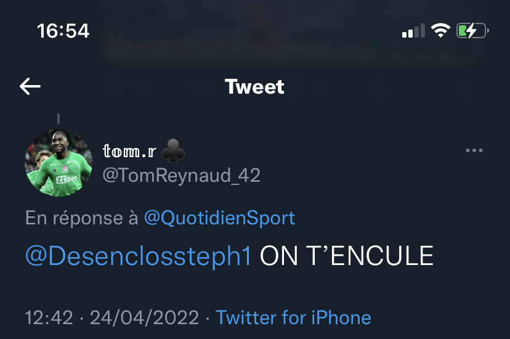Open tom.r's profile picture
This screenshot has height=339, width=510.
click(x=59, y=163)
